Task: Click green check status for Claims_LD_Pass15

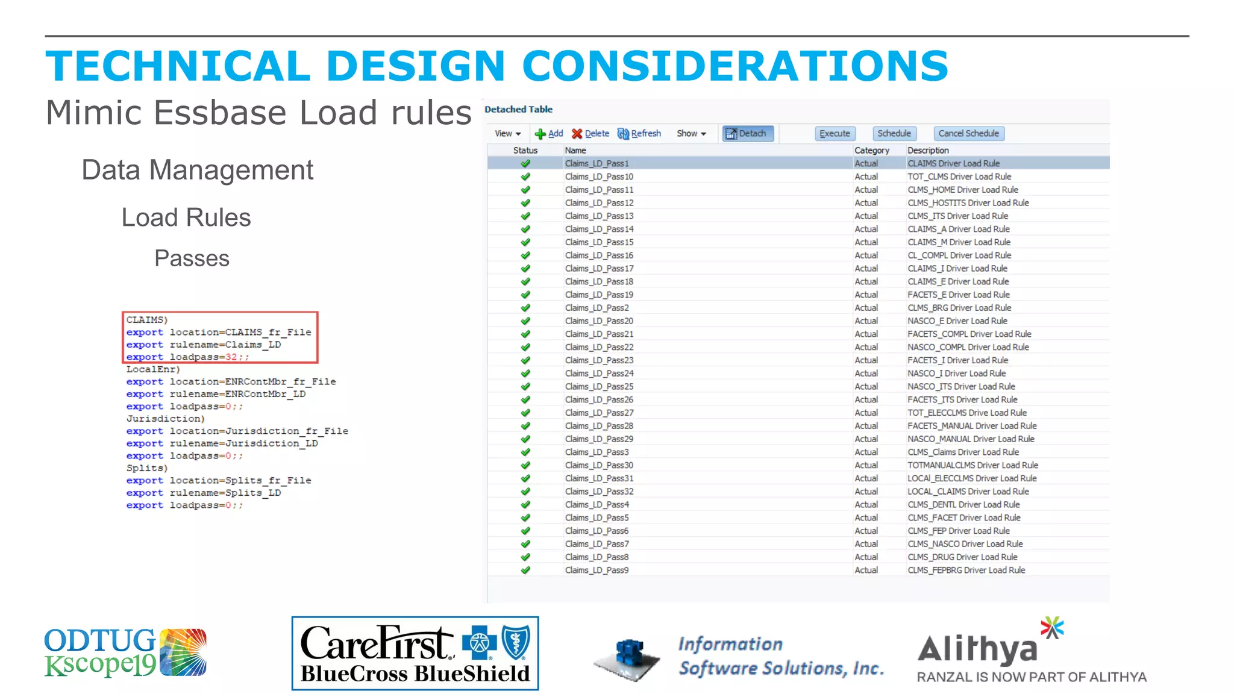Action: coord(525,242)
